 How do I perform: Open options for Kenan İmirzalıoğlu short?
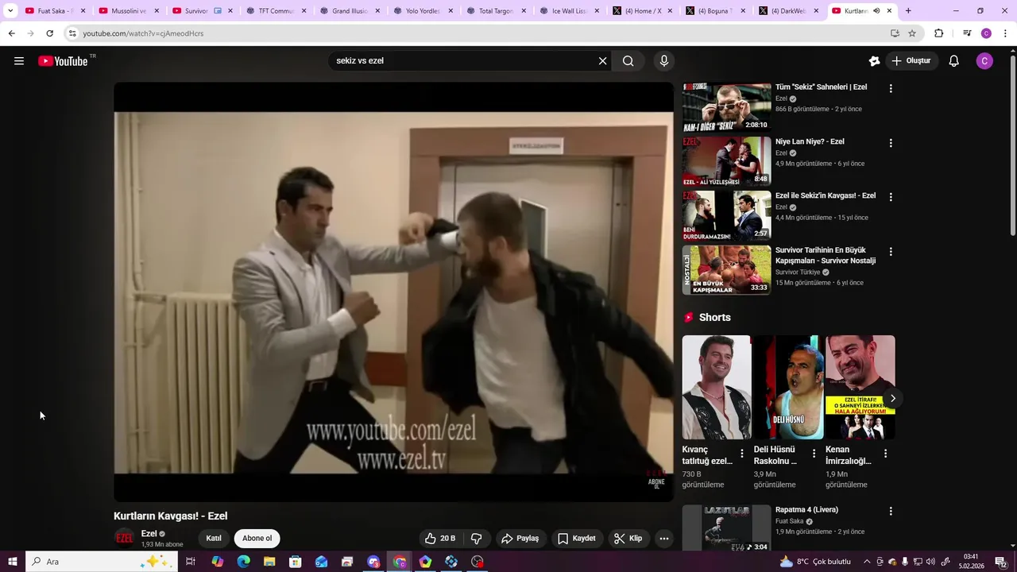tap(885, 454)
